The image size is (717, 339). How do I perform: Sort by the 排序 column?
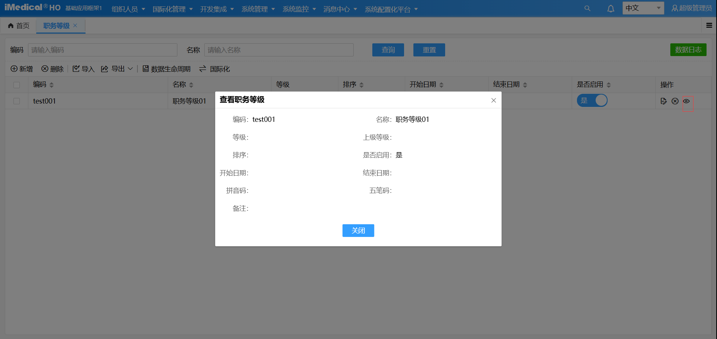[x=361, y=85]
